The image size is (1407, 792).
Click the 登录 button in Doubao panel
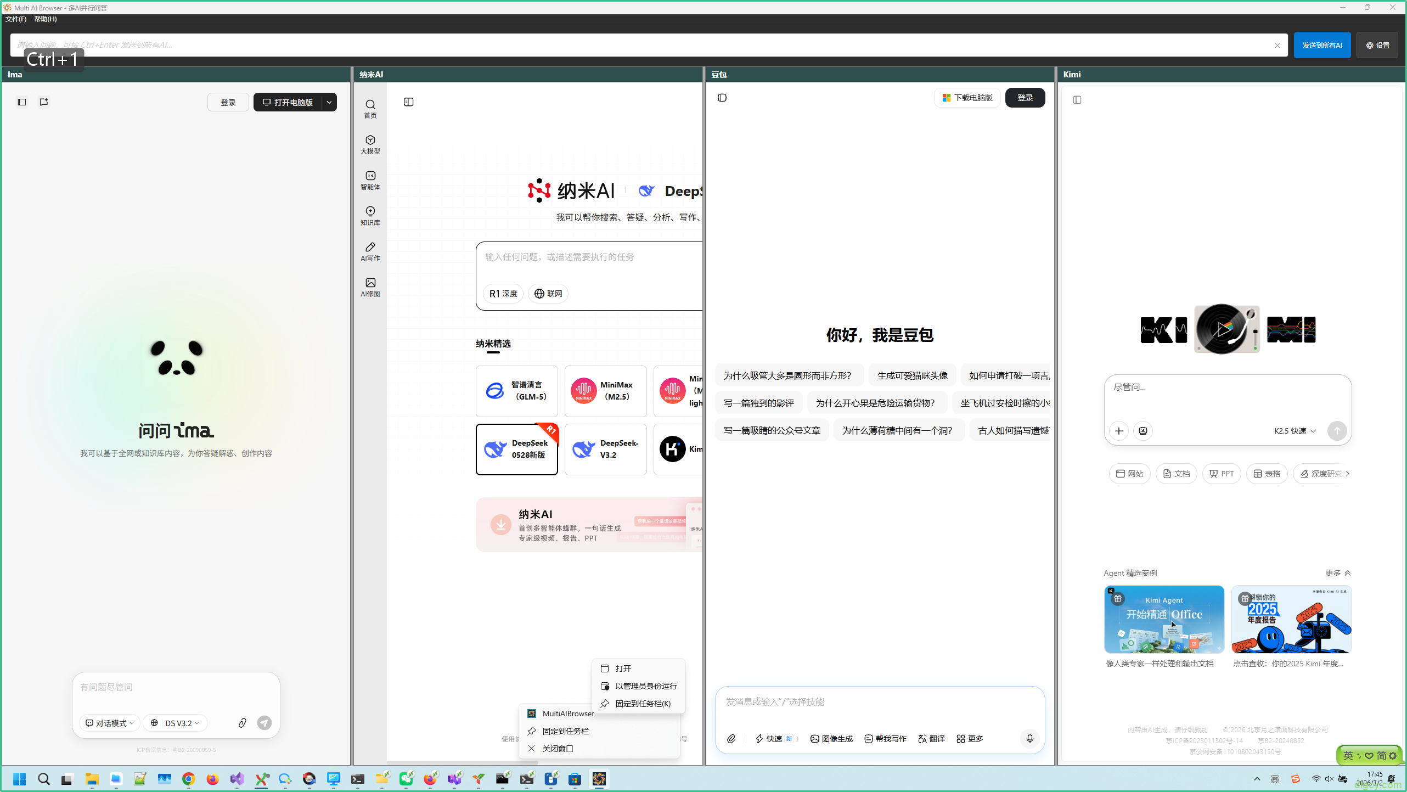[x=1025, y=98]
